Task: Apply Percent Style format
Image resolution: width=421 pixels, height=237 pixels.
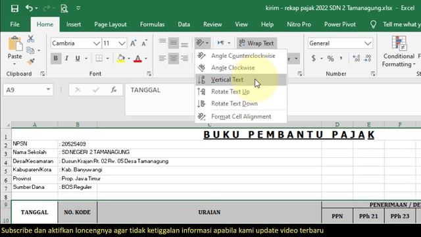Action: pyautogui.click(x=330, y=59)
